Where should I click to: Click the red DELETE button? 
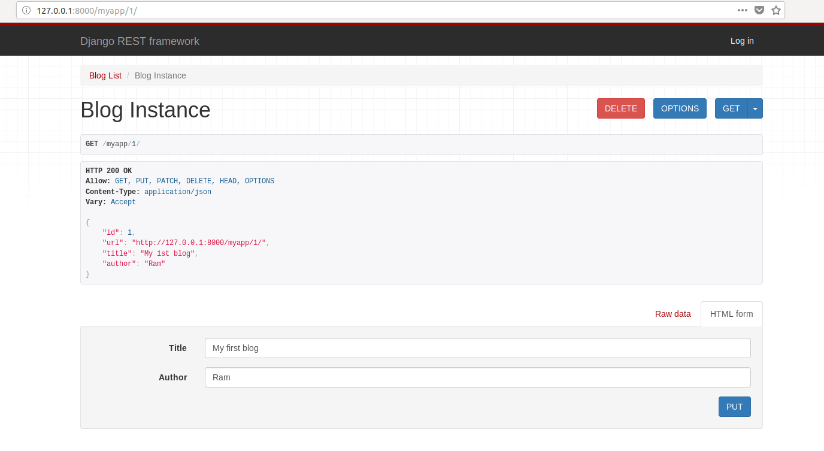(621, 108)
